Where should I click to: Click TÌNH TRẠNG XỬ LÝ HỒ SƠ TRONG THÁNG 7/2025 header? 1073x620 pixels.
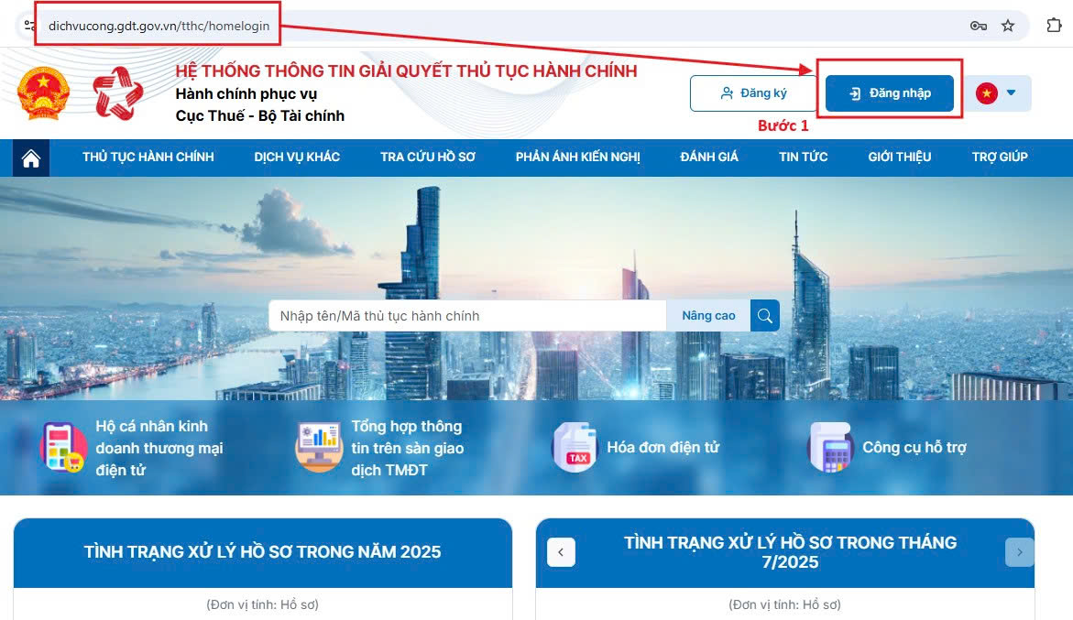791,552
